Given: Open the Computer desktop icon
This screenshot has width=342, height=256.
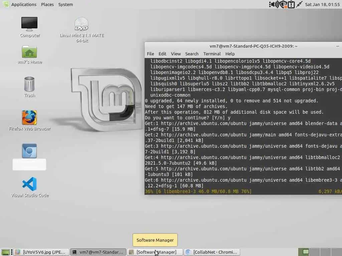Looking at the screenshot, I should (29, 27).
